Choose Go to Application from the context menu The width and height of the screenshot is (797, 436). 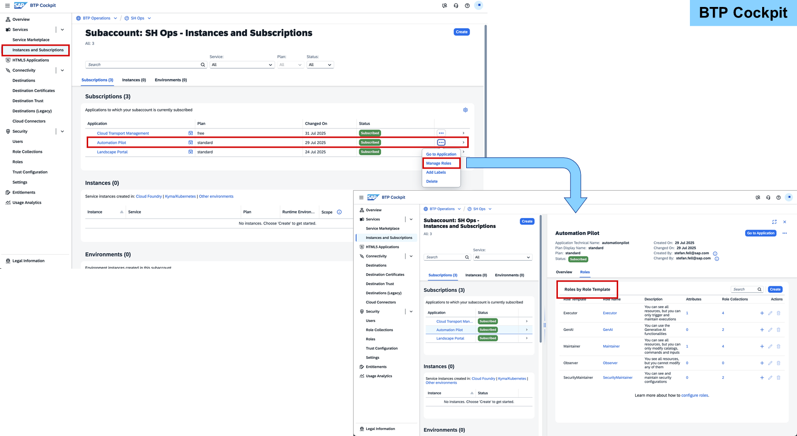[x=441, y=154]
